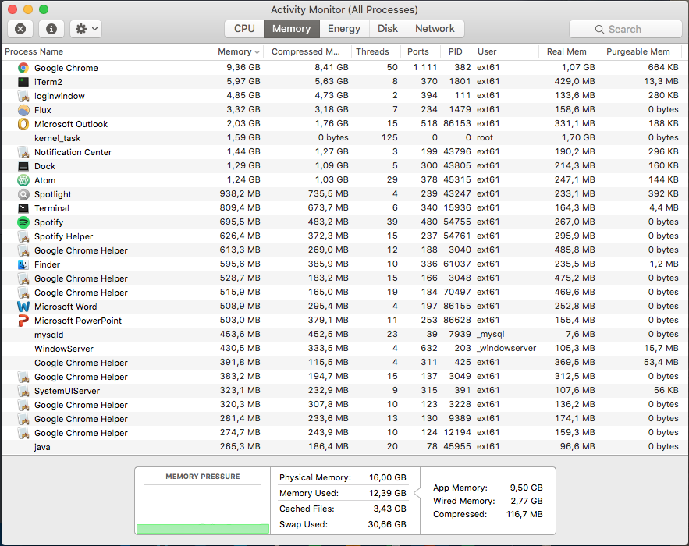Select the Notification Center process icon

[23, 152]
